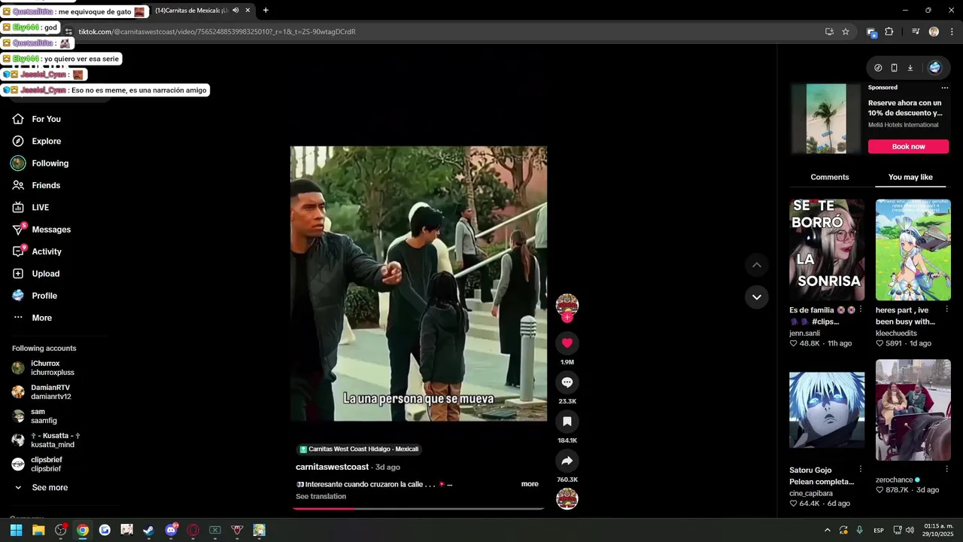Open the SE TE BORRÓ LA SONRISA video
This screenshot has height=542, width=963.
tap(827, 250)
